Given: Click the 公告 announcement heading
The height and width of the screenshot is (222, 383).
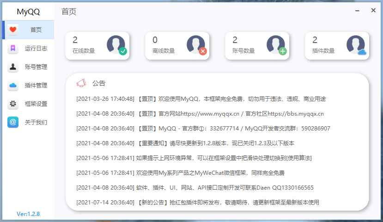Looking at the screenshot, I should [x=99, y=83].
